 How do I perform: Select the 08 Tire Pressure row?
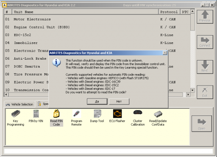point(26,74)
